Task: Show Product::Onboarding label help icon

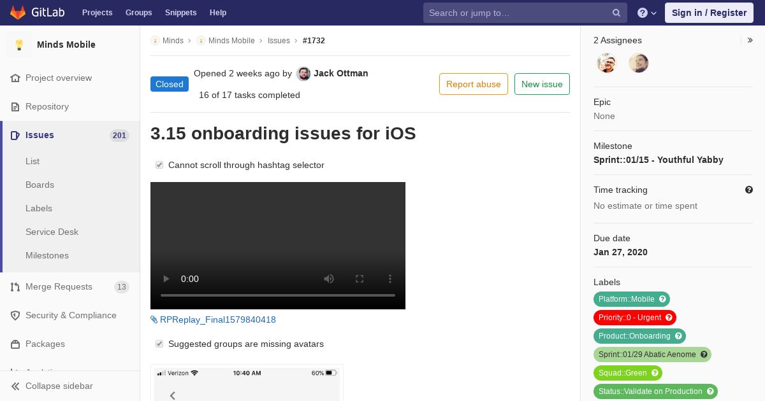Action: [678, 336]
